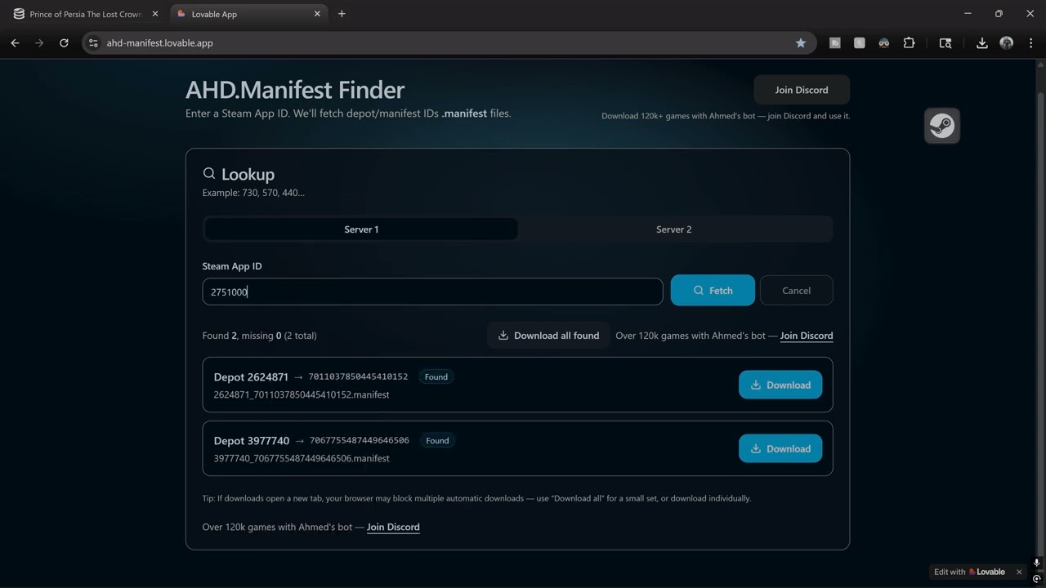Open new browser tab with plus icon
1046x588 pixels.
(342, 14)
